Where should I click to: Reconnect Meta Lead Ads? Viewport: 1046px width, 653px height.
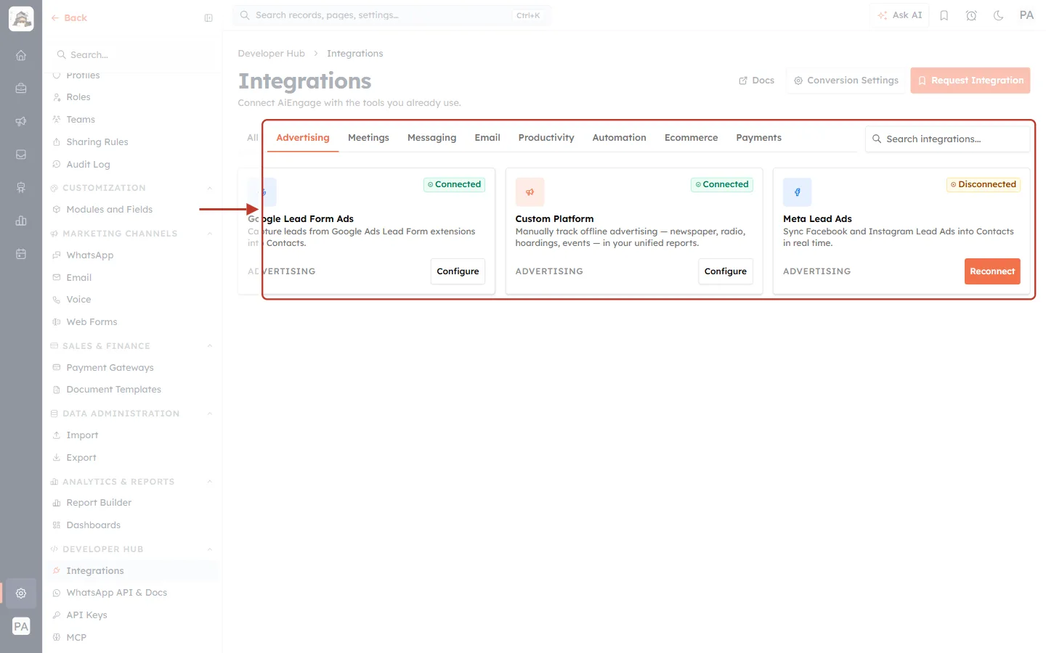pyautogui.click(x=992, y=271)
